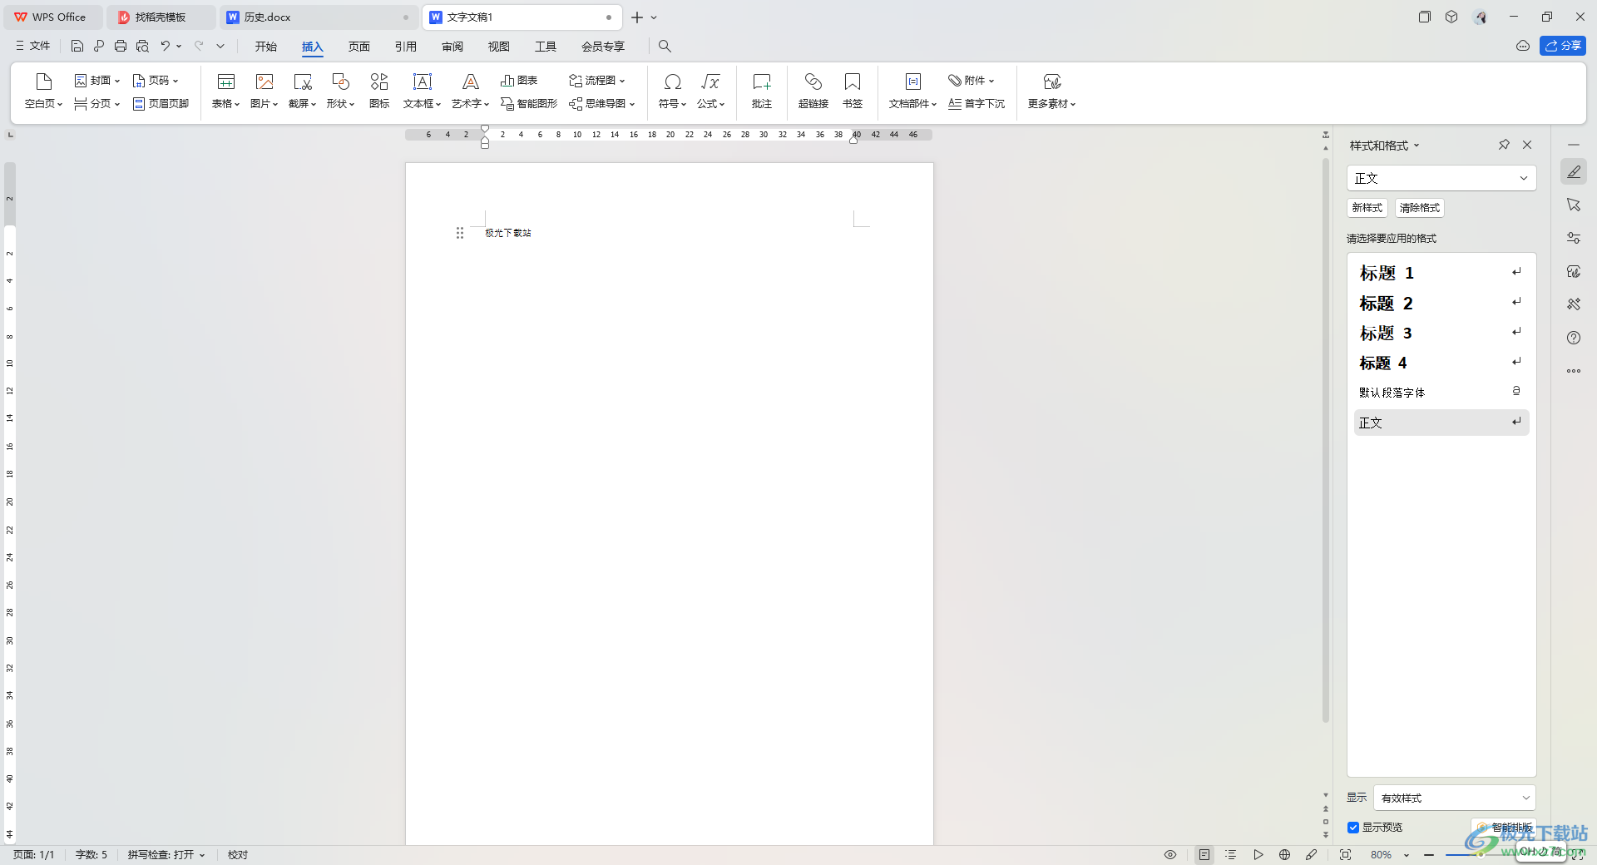1597x865 pixels.
Task: Open the 历史.docx document tab
Action: (318, 17)
